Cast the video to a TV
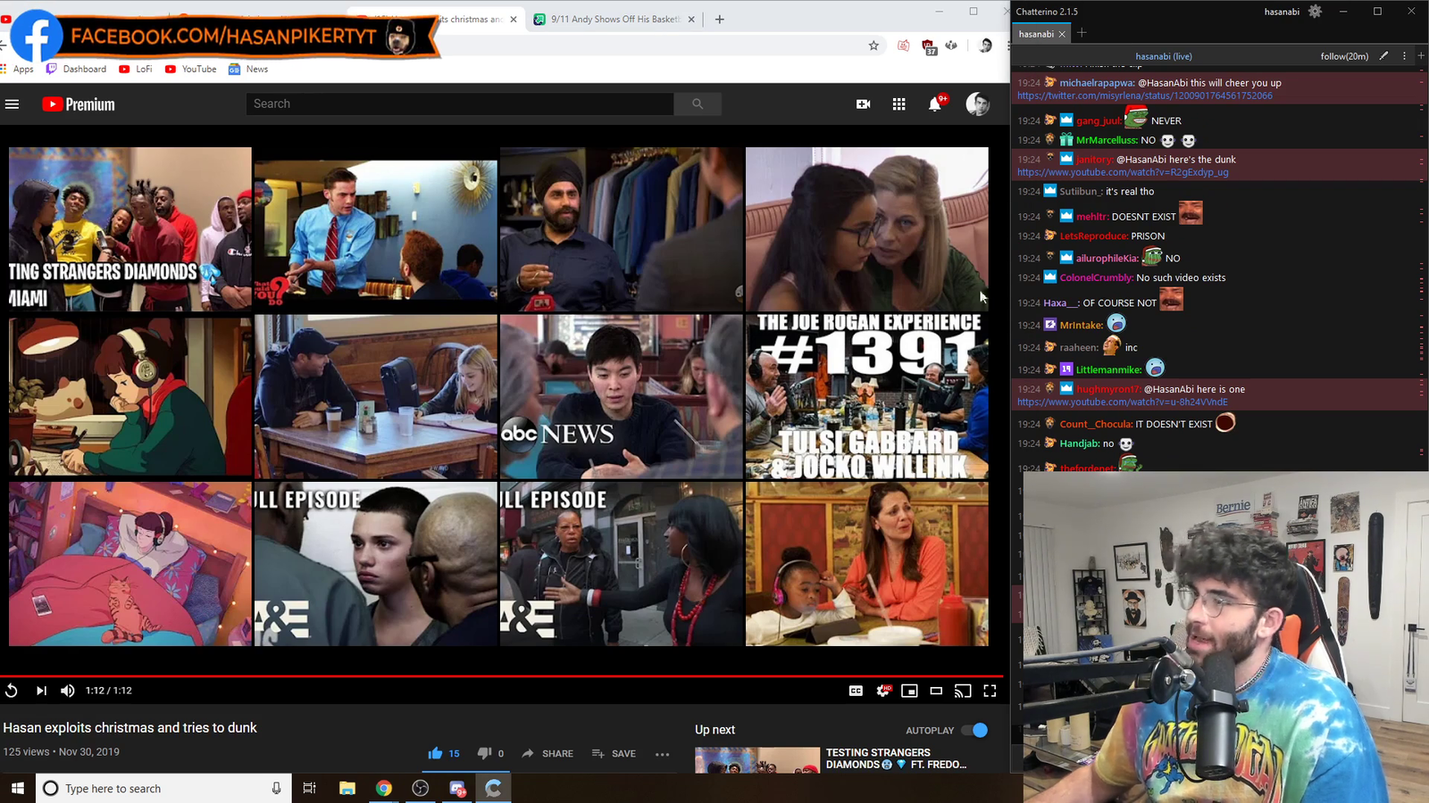This screenshot has height=803, width=1429. (x=963, y=691)
